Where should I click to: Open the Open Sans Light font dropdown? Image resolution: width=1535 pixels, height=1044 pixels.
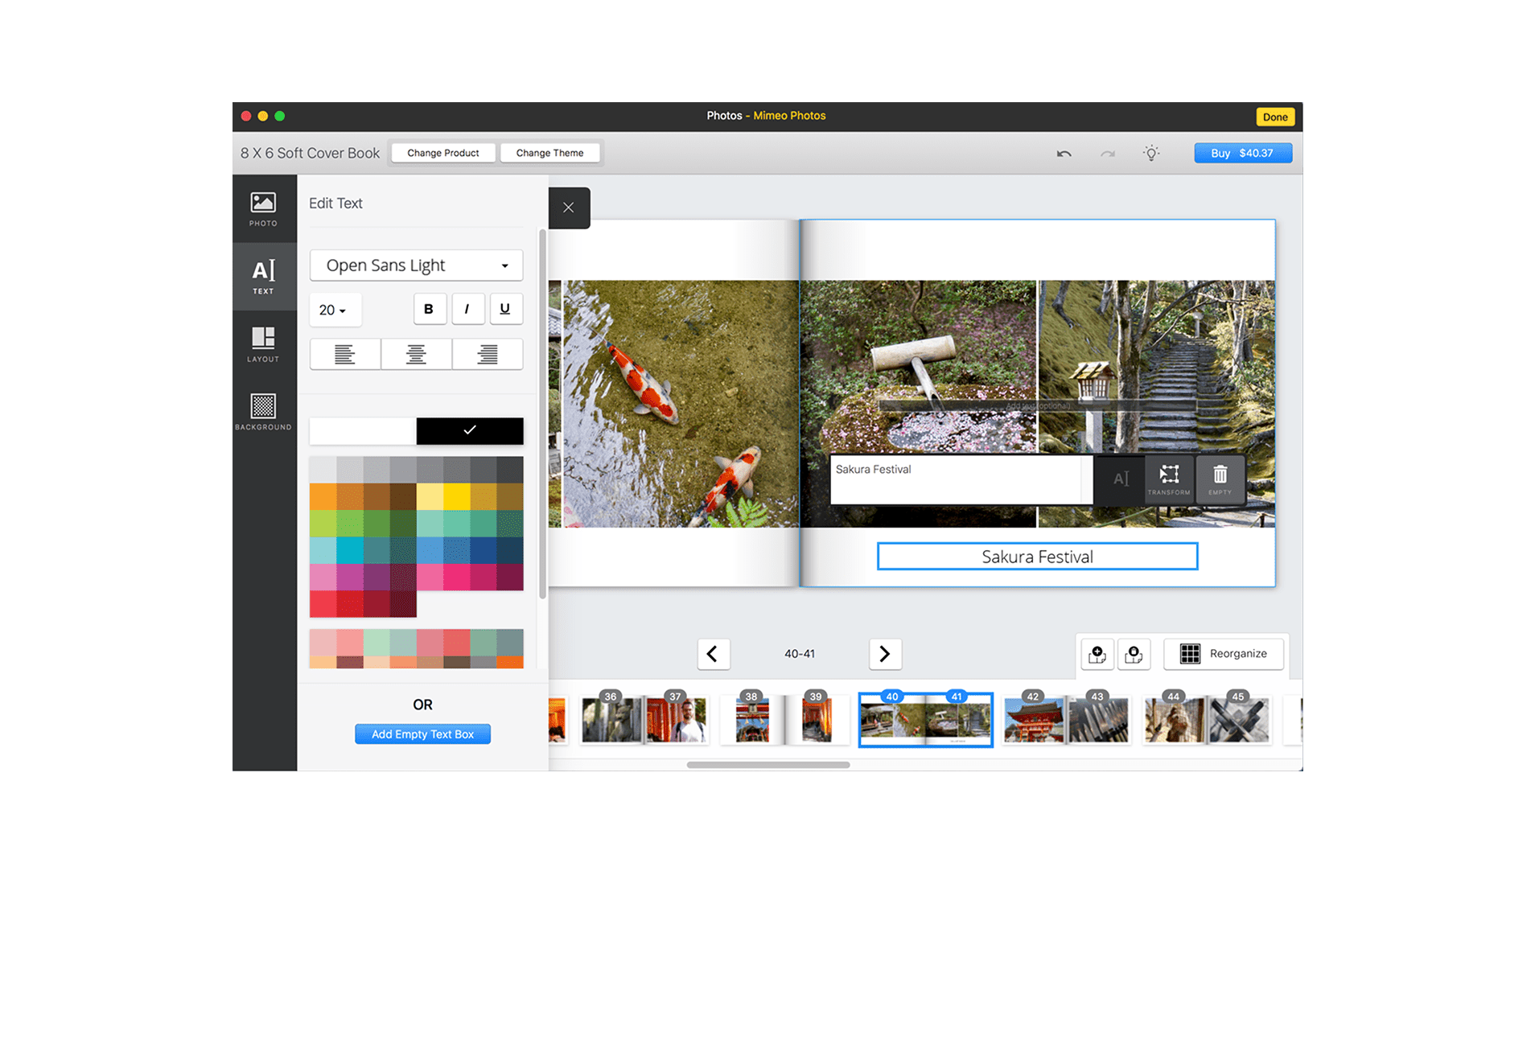click(416, 265)
